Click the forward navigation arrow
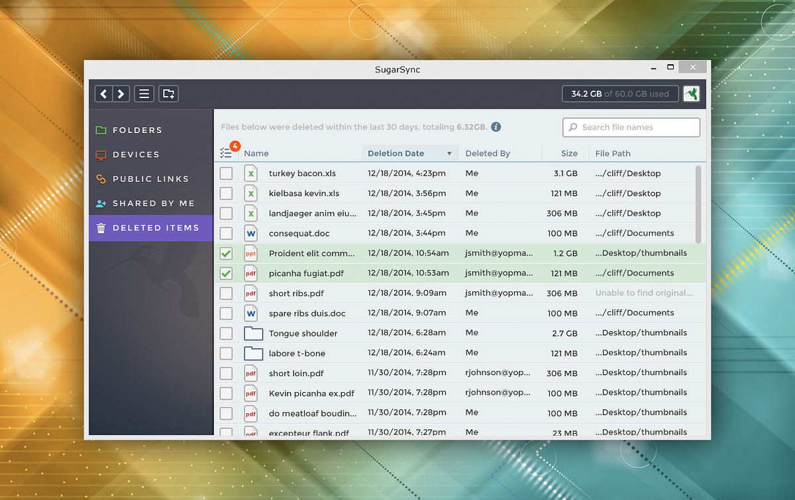 click(121, 93)
